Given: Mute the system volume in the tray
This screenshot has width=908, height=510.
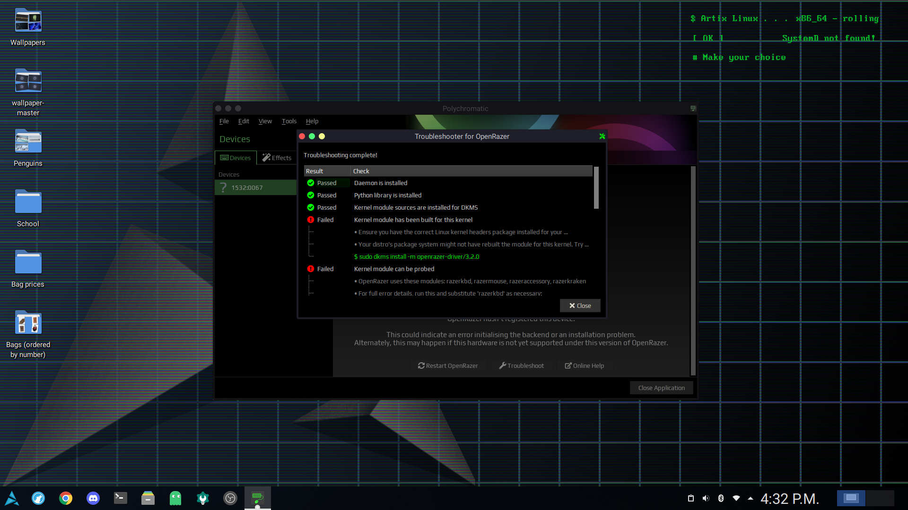Looking at the screenshot, I should [x=706, y=498].
